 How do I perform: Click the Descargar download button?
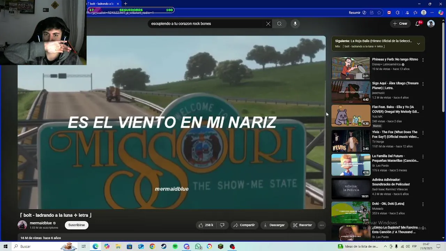274,225
